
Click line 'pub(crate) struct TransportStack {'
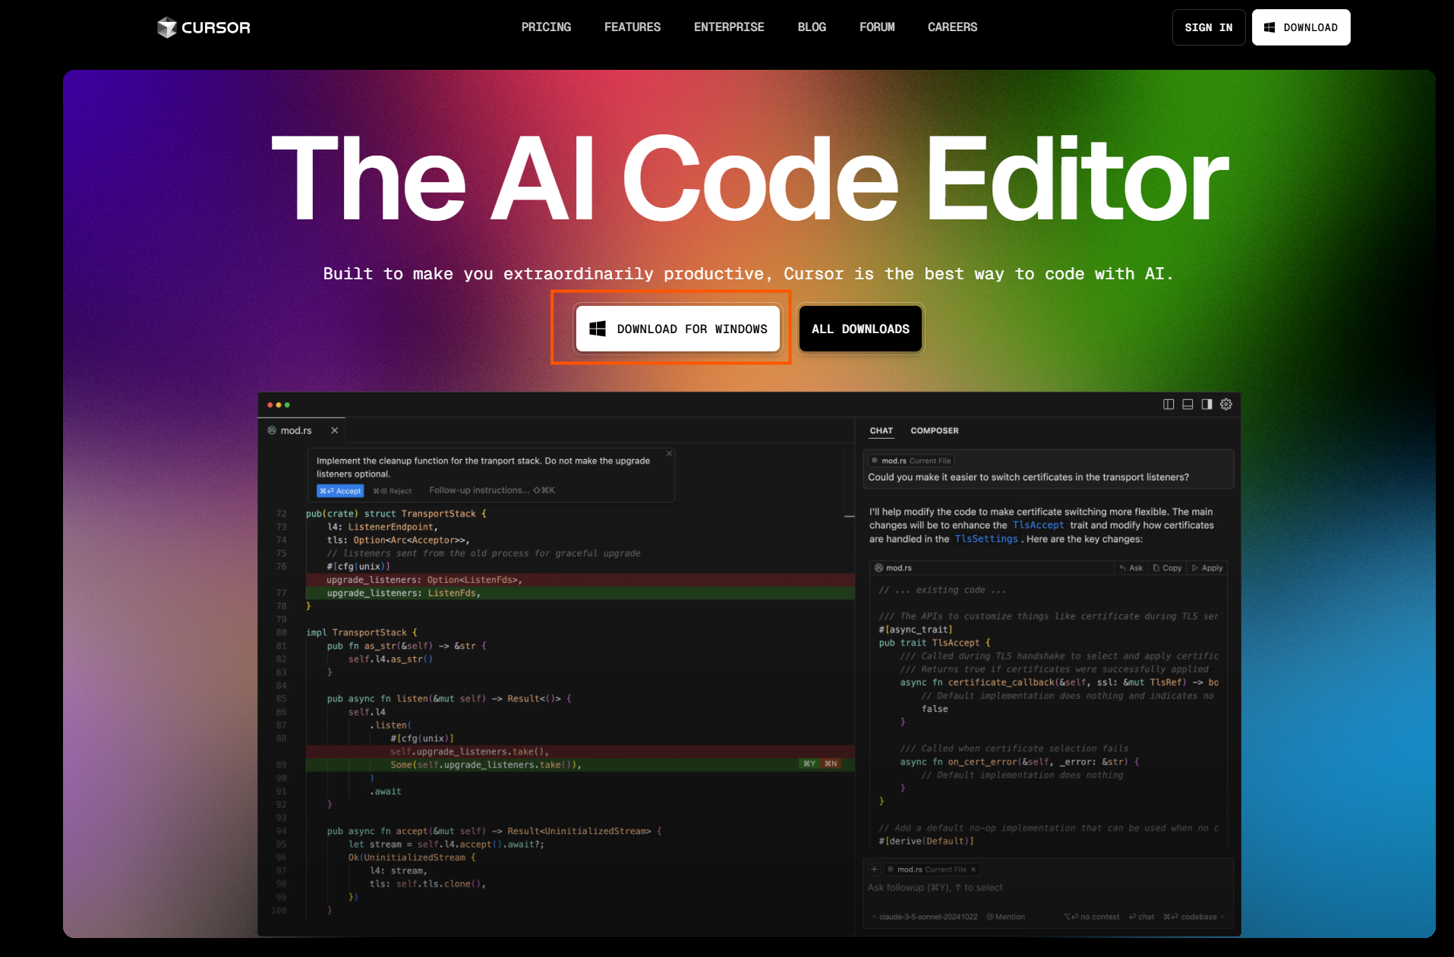(396, 514)
